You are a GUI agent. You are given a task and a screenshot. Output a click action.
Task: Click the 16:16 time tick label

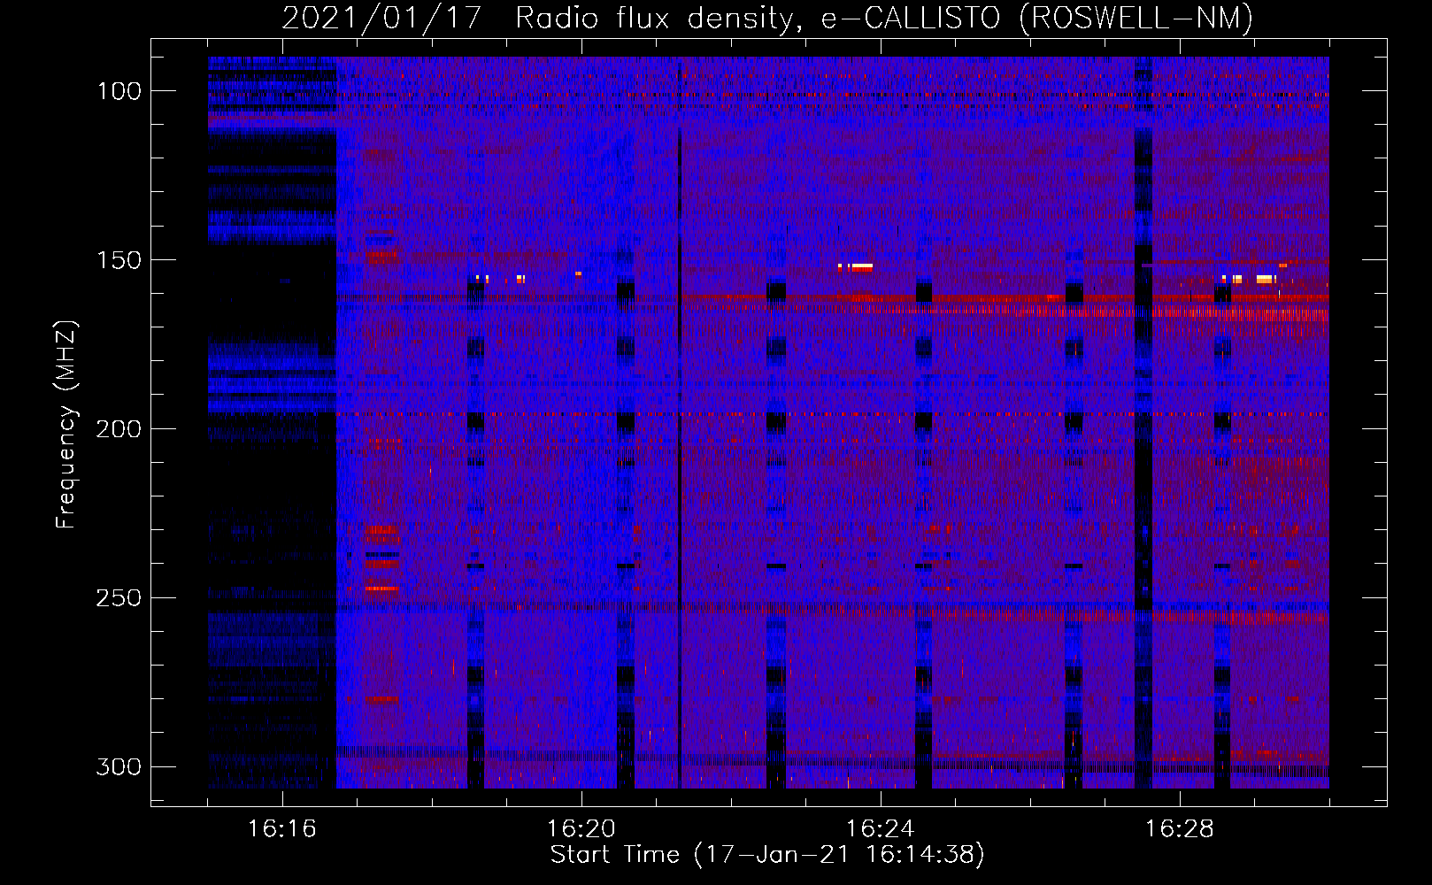point(281,829)
